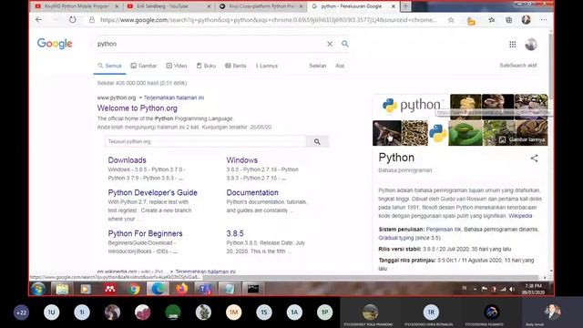Bookmark this page with the star icon

click(451, 20)
